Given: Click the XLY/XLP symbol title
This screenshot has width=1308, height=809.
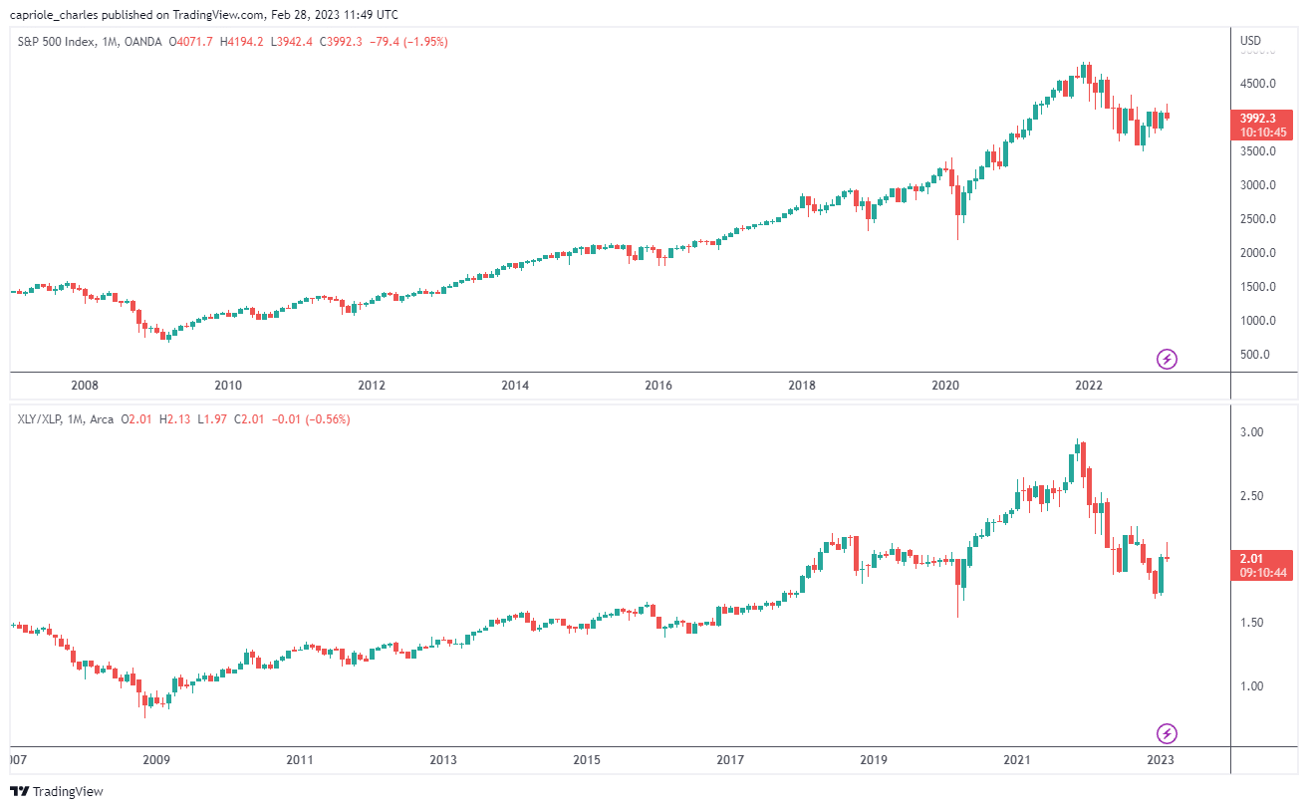Looking at the screenshot, I should click(x=39, y=419).
